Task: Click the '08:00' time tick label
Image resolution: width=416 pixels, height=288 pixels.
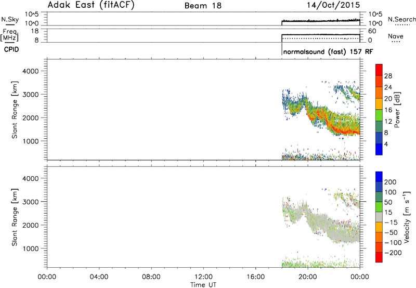Action: click(x=151, y=277)
